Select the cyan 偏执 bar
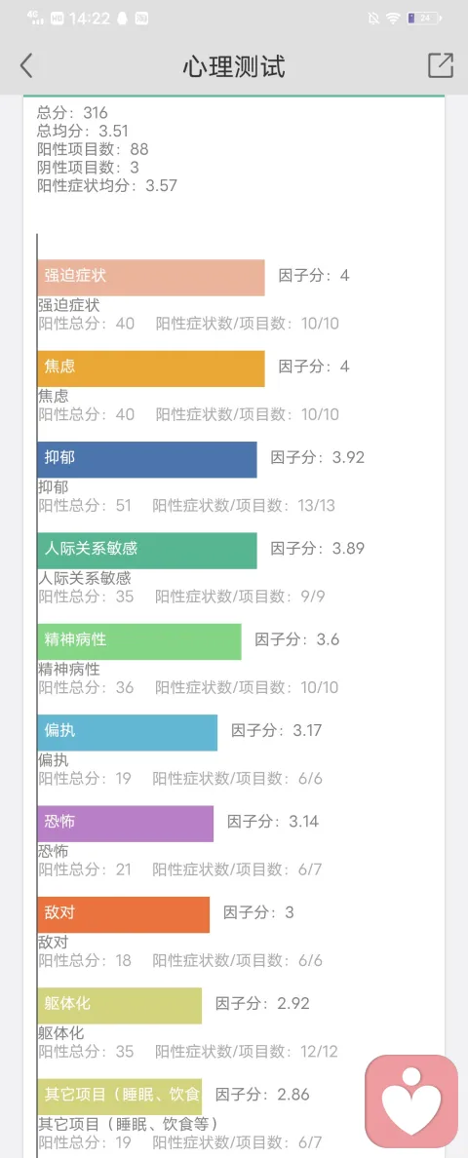468x1158 pixels. [x=127, y=733]
